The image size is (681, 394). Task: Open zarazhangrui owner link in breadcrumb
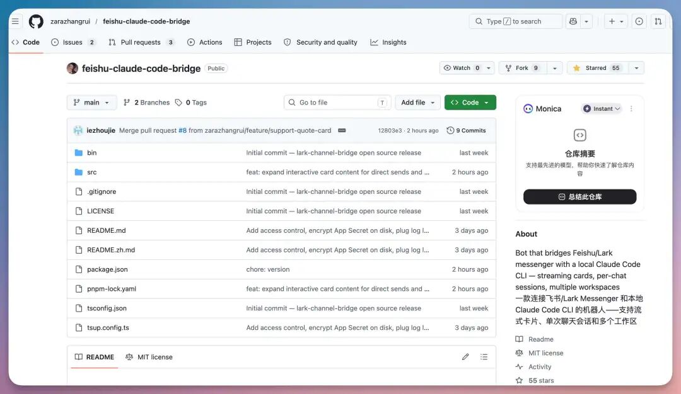[x=71, y=21]
